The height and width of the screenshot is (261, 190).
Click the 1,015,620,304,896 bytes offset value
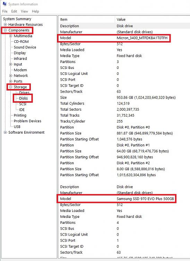(136, 175)
